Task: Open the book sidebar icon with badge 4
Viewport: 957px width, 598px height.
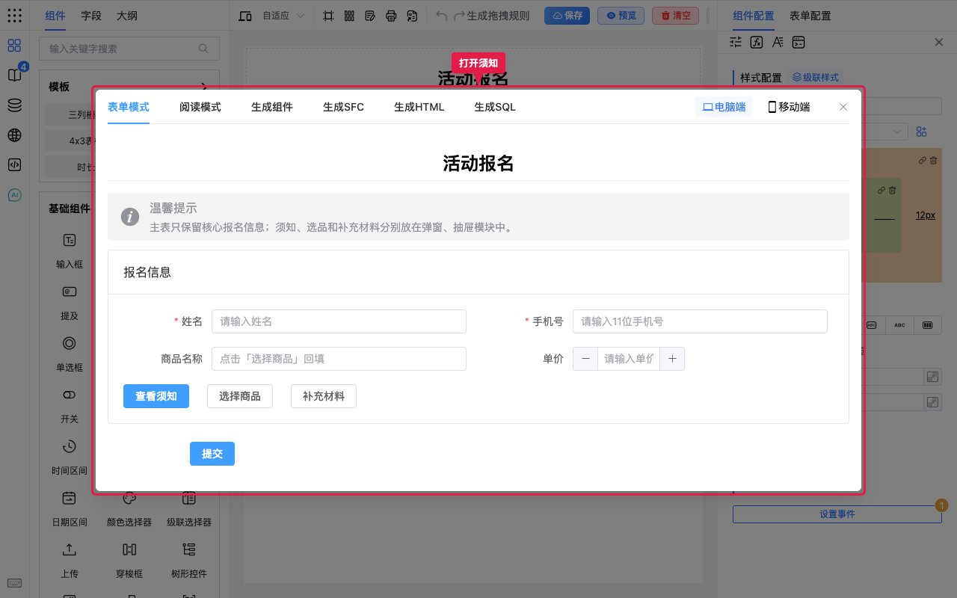Action: [14, 75]
